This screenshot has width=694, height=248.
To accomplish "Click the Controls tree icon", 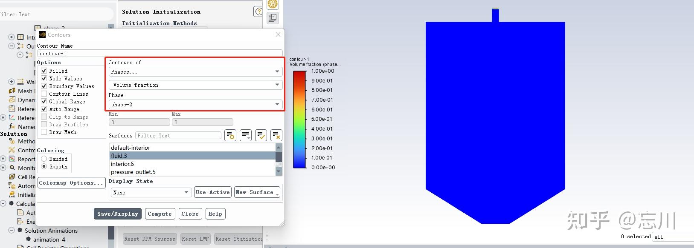I will pyautogui.click(x=12, y=150).
